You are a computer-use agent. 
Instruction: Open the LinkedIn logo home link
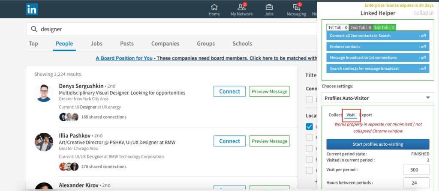pos(32,9)
